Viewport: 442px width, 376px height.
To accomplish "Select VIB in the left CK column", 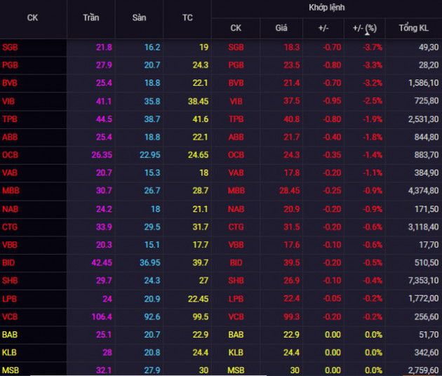I will (8, 101).
